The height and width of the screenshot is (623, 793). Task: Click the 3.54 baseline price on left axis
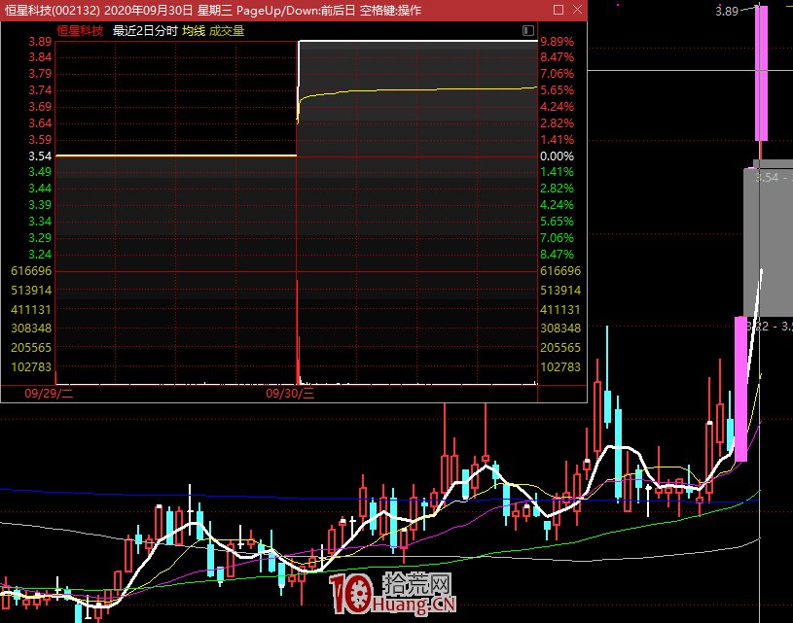point(40,156)
